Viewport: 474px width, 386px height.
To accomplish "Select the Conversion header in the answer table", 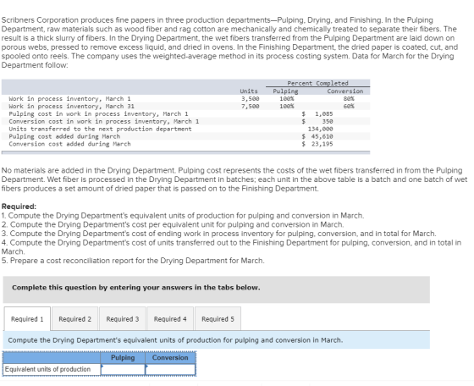I will (x=170, y=357).
